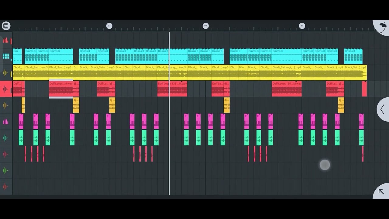Expand the side panel with the left chevron

click(383, 109)
